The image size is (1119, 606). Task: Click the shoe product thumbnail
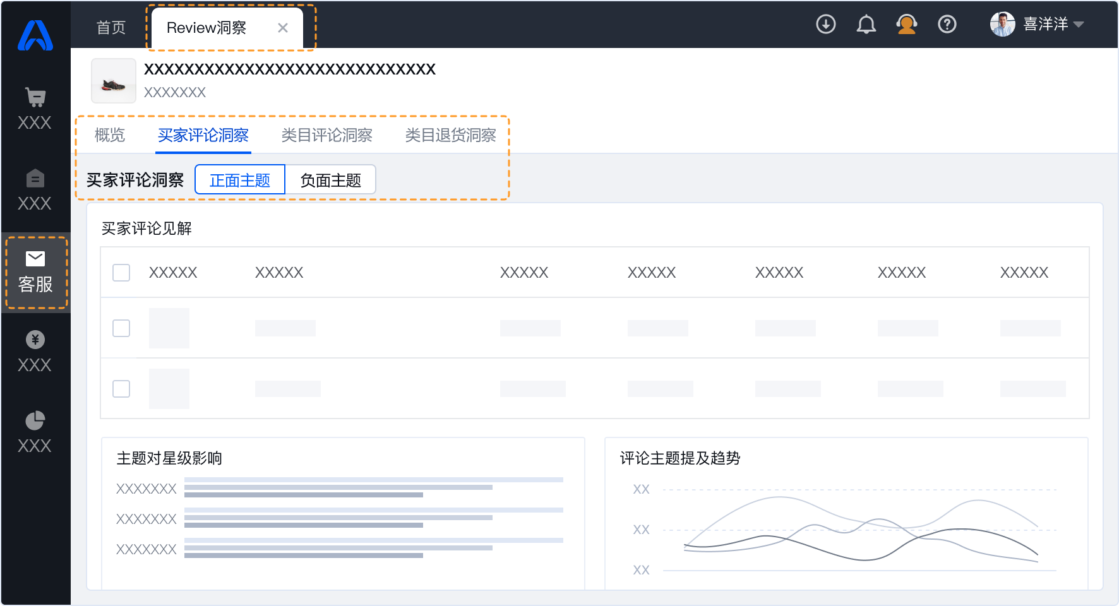point(114,81)
